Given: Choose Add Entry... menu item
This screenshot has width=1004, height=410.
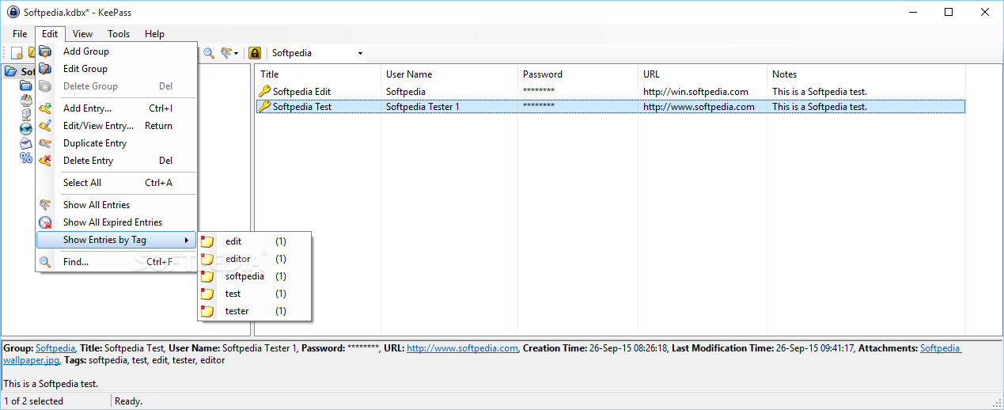Looking at the screenshot, I should click(116, 108).
